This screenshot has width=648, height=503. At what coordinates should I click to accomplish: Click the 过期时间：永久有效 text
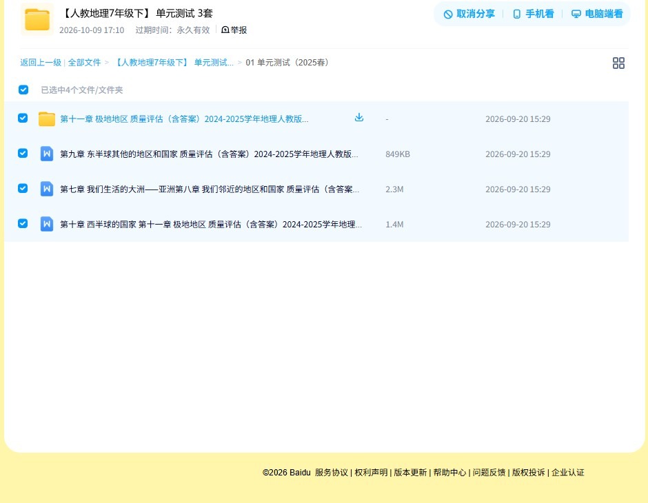pos(173,30)
